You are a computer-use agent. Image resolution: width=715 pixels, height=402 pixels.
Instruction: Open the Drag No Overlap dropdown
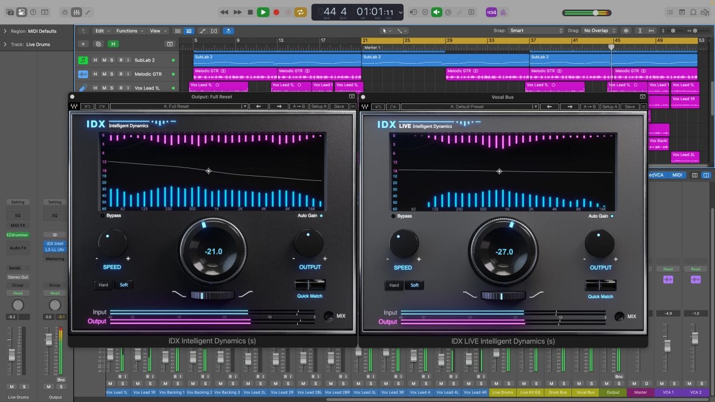(599, 31)
